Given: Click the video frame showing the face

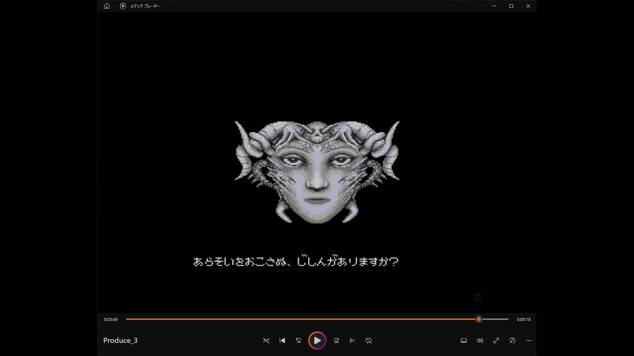Looking at the screenshot, I should [317, 162].
